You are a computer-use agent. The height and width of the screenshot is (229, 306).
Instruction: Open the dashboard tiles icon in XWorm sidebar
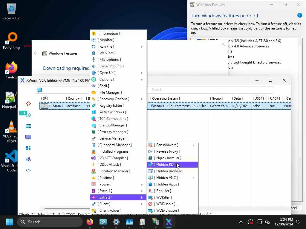pos(28,148)
